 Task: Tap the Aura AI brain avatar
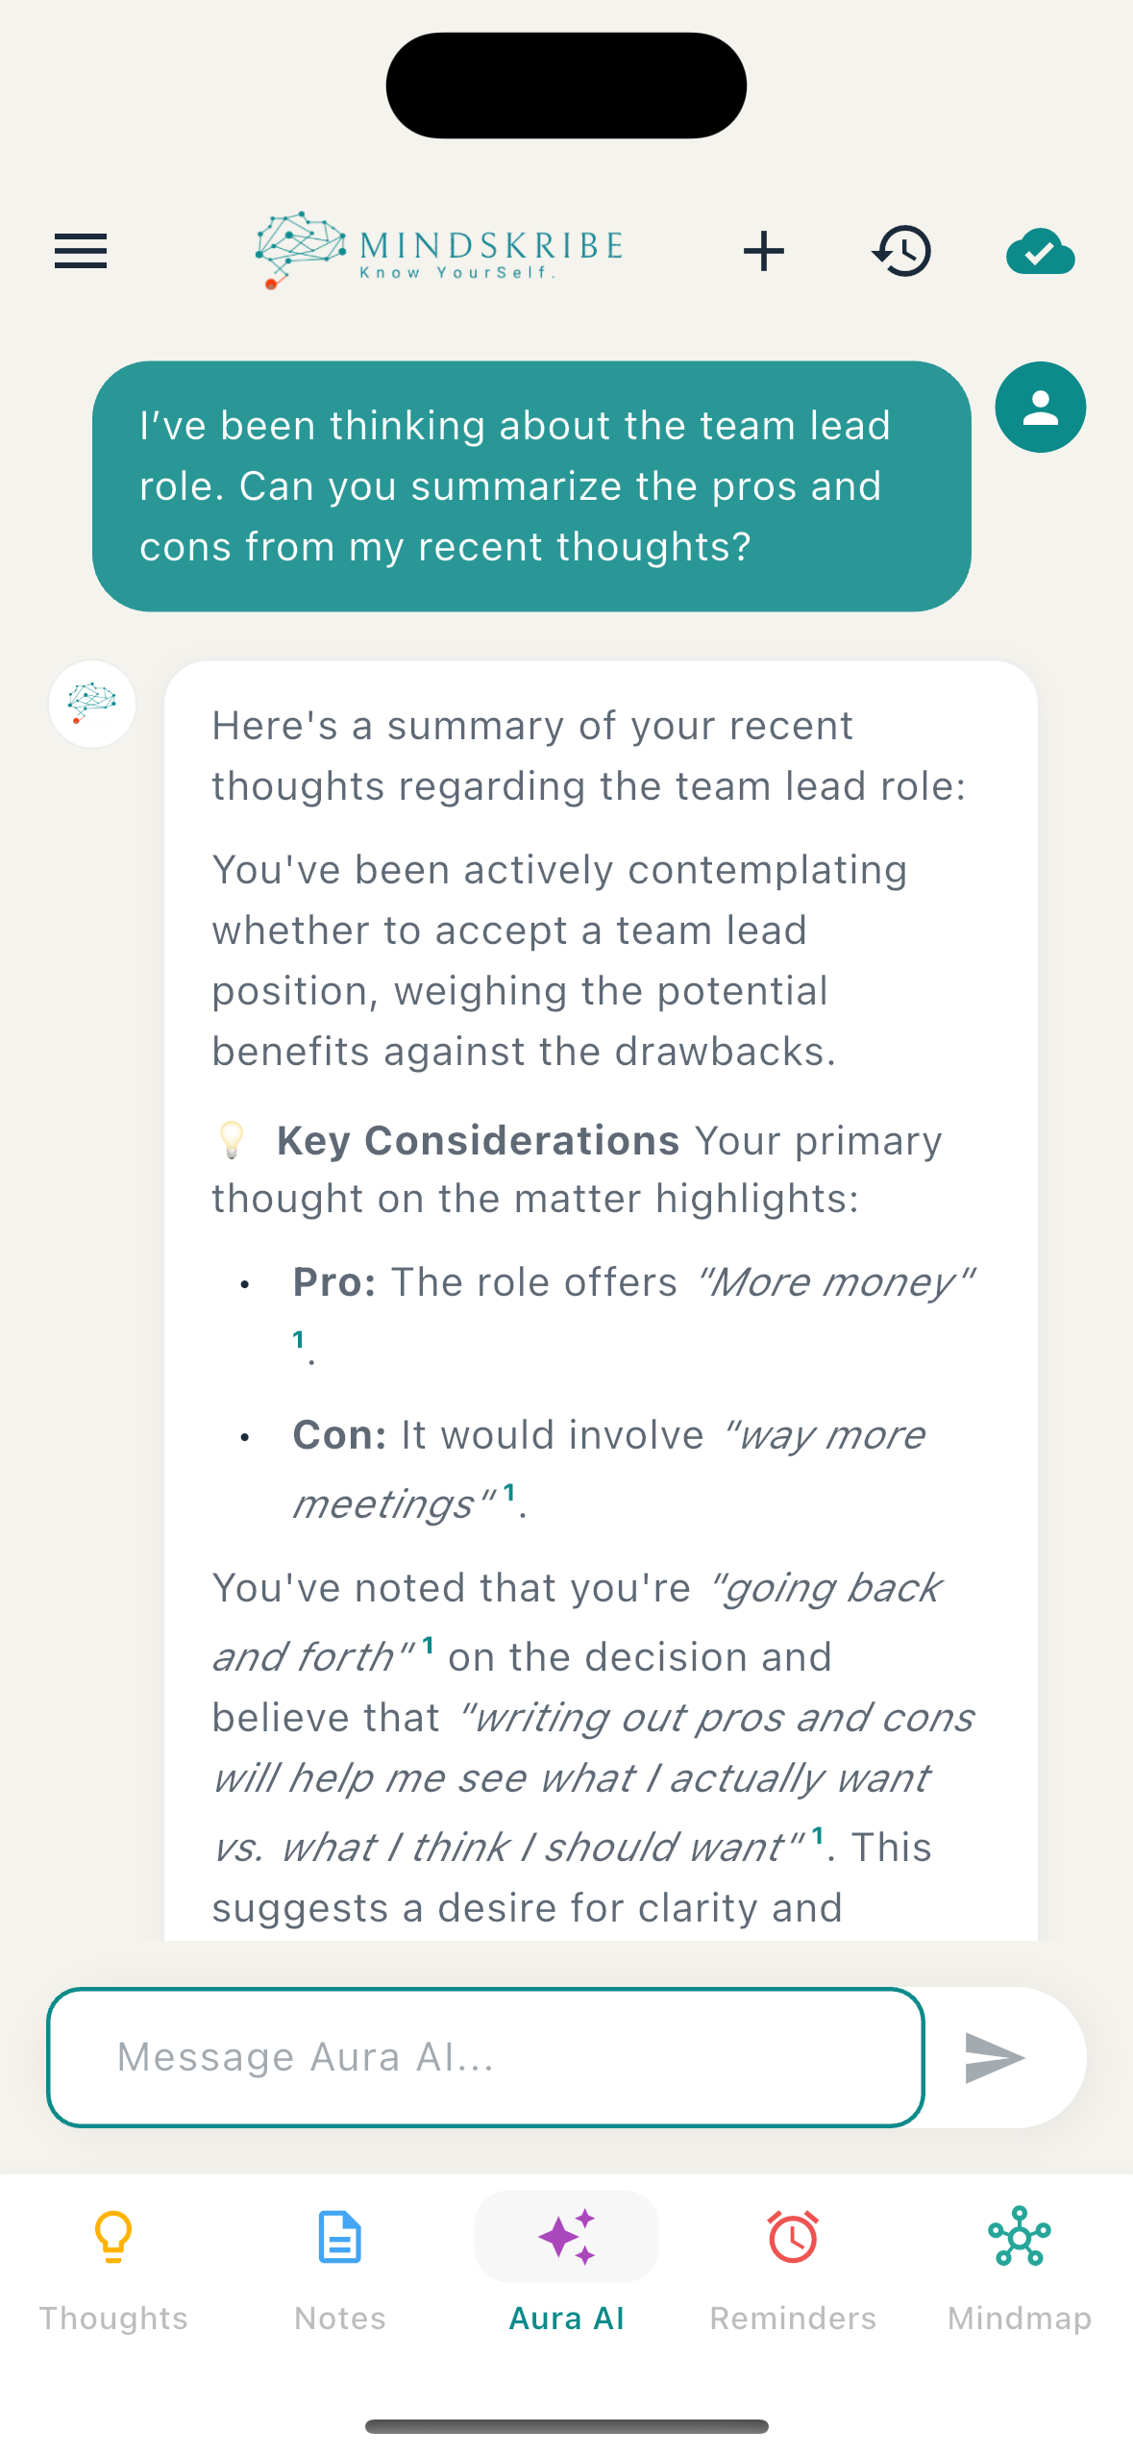click(x=92, y=704)
